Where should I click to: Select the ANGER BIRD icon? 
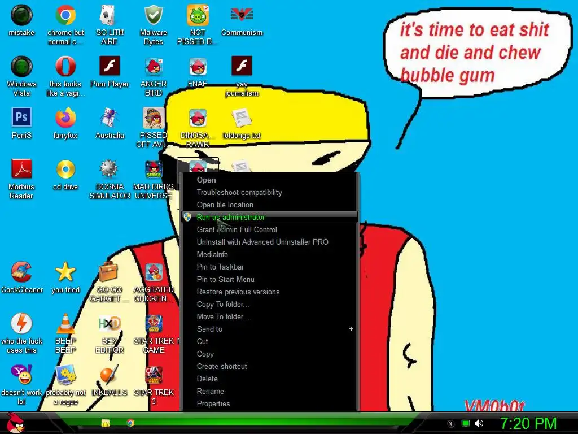click(x=154, y=67)
